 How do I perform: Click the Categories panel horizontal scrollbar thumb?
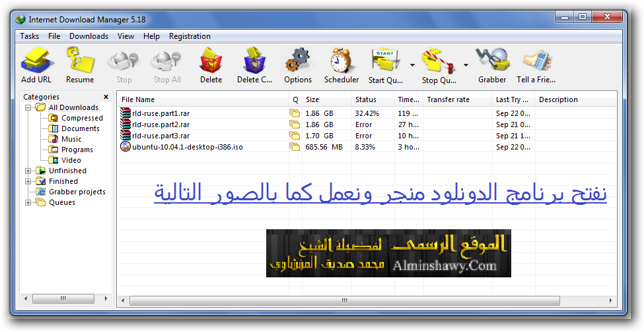click(x=63, y=298)
